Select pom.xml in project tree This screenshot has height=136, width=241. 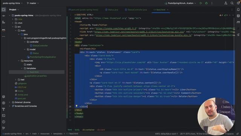click(20, 99)
